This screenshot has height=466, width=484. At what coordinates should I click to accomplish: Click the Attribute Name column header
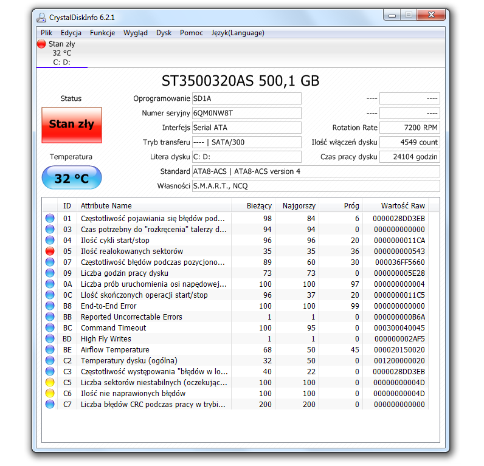[x=154, y=206]
